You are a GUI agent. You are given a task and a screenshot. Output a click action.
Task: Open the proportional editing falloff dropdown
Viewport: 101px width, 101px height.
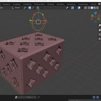click(42, 8)
